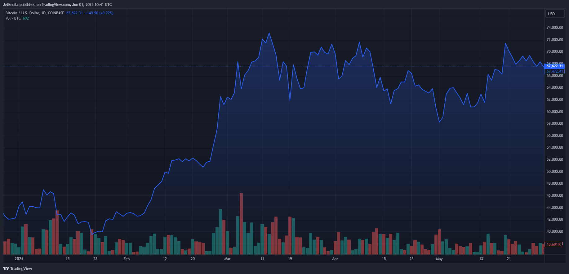Click the green 692 volume value in the legend
The image size is (569, 274).
pos(26,18)
